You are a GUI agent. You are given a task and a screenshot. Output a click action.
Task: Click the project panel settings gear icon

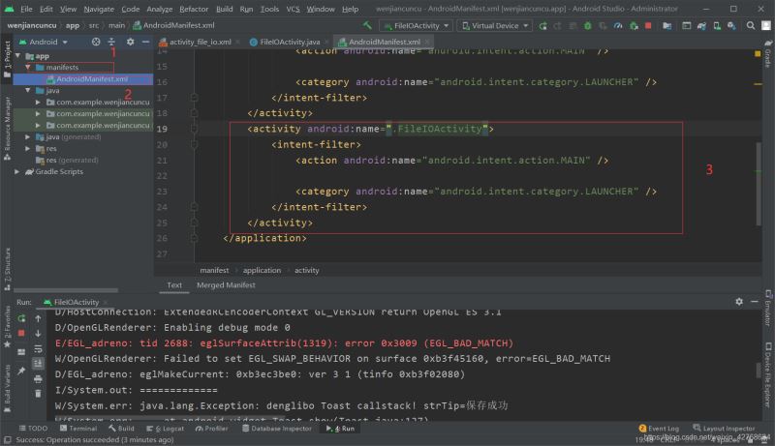(x=129, y=43)
